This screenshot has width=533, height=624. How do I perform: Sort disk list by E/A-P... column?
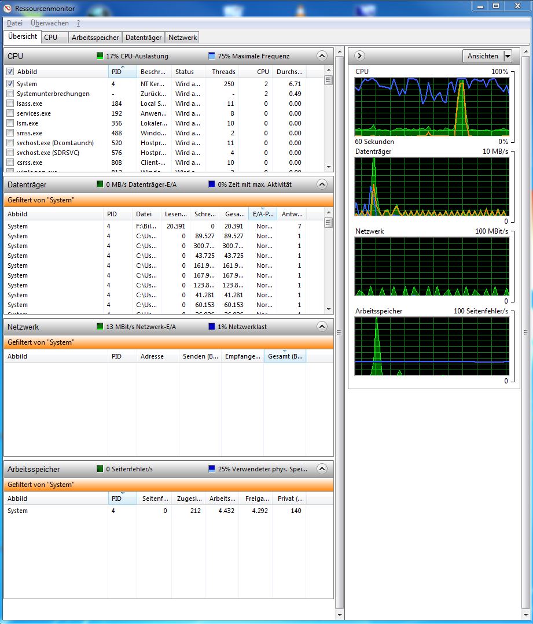click(x=263, y=214)
